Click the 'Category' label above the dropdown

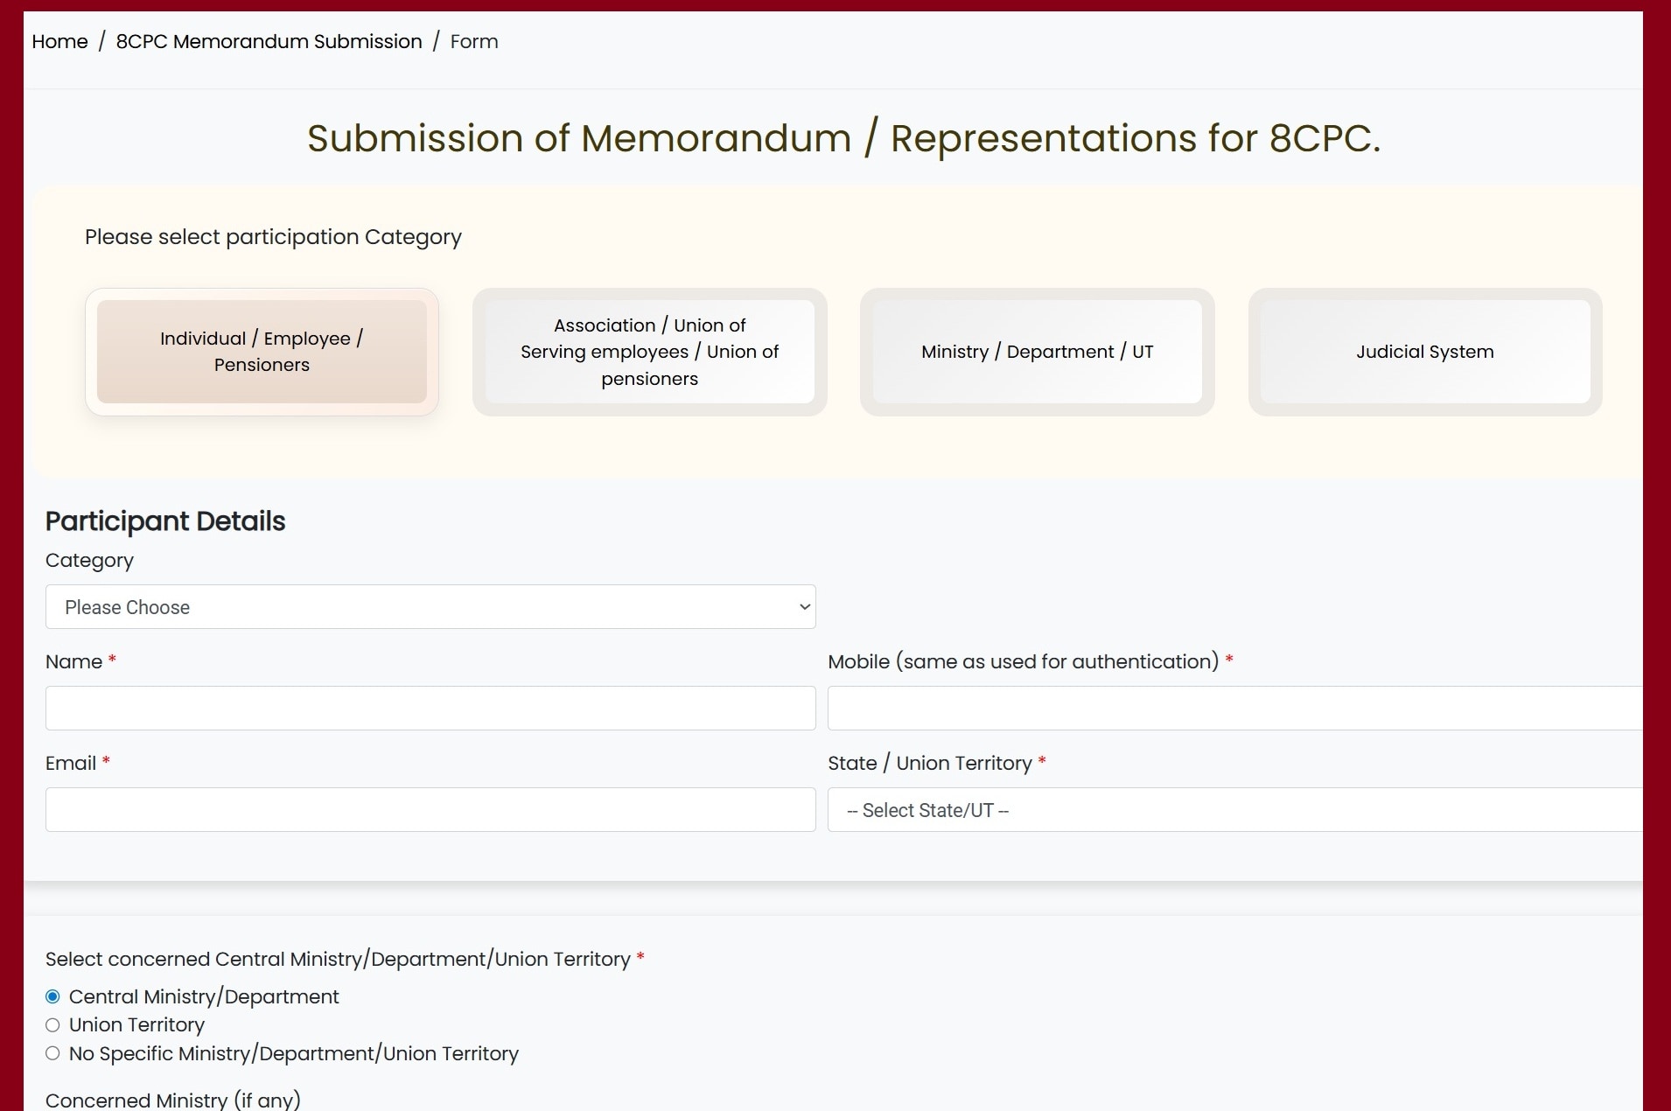coord(89,561)
